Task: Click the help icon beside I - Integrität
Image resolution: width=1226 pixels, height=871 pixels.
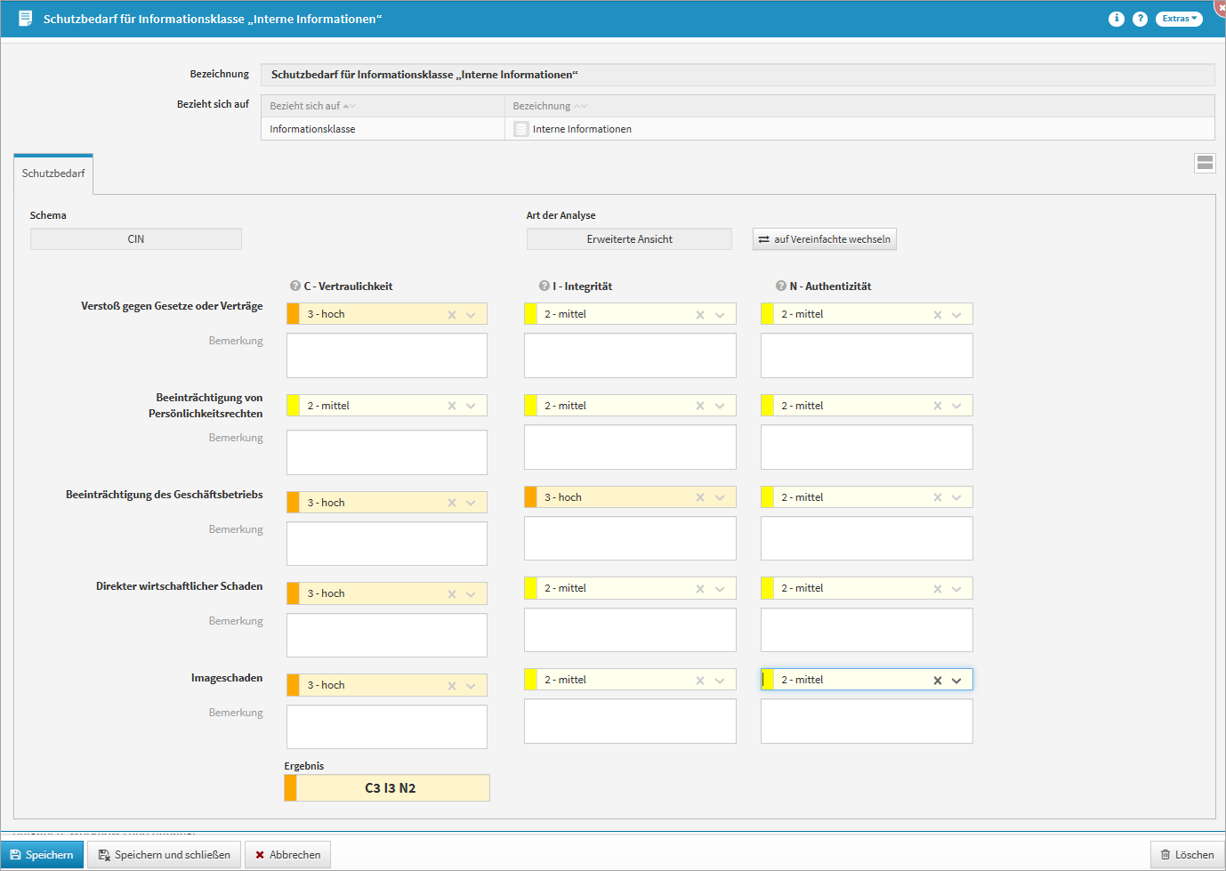Action: (544, 286)
